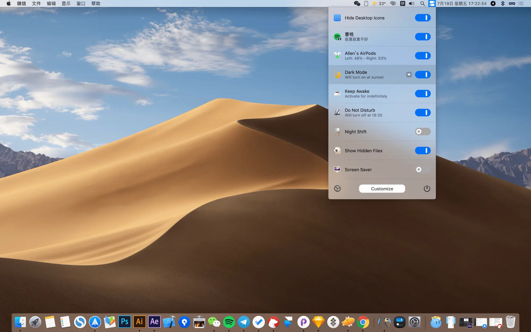Open Spotlight search from the menu bar
This screenshot has height=332, width=531.
(x=422, y=3)
